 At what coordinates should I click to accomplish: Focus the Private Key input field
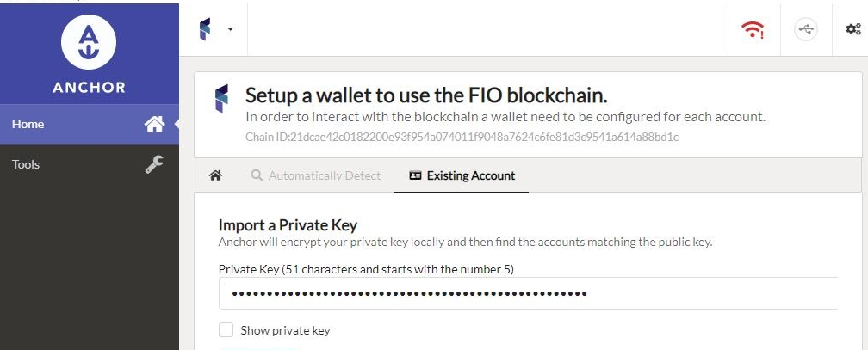click(x=528, y=293)
